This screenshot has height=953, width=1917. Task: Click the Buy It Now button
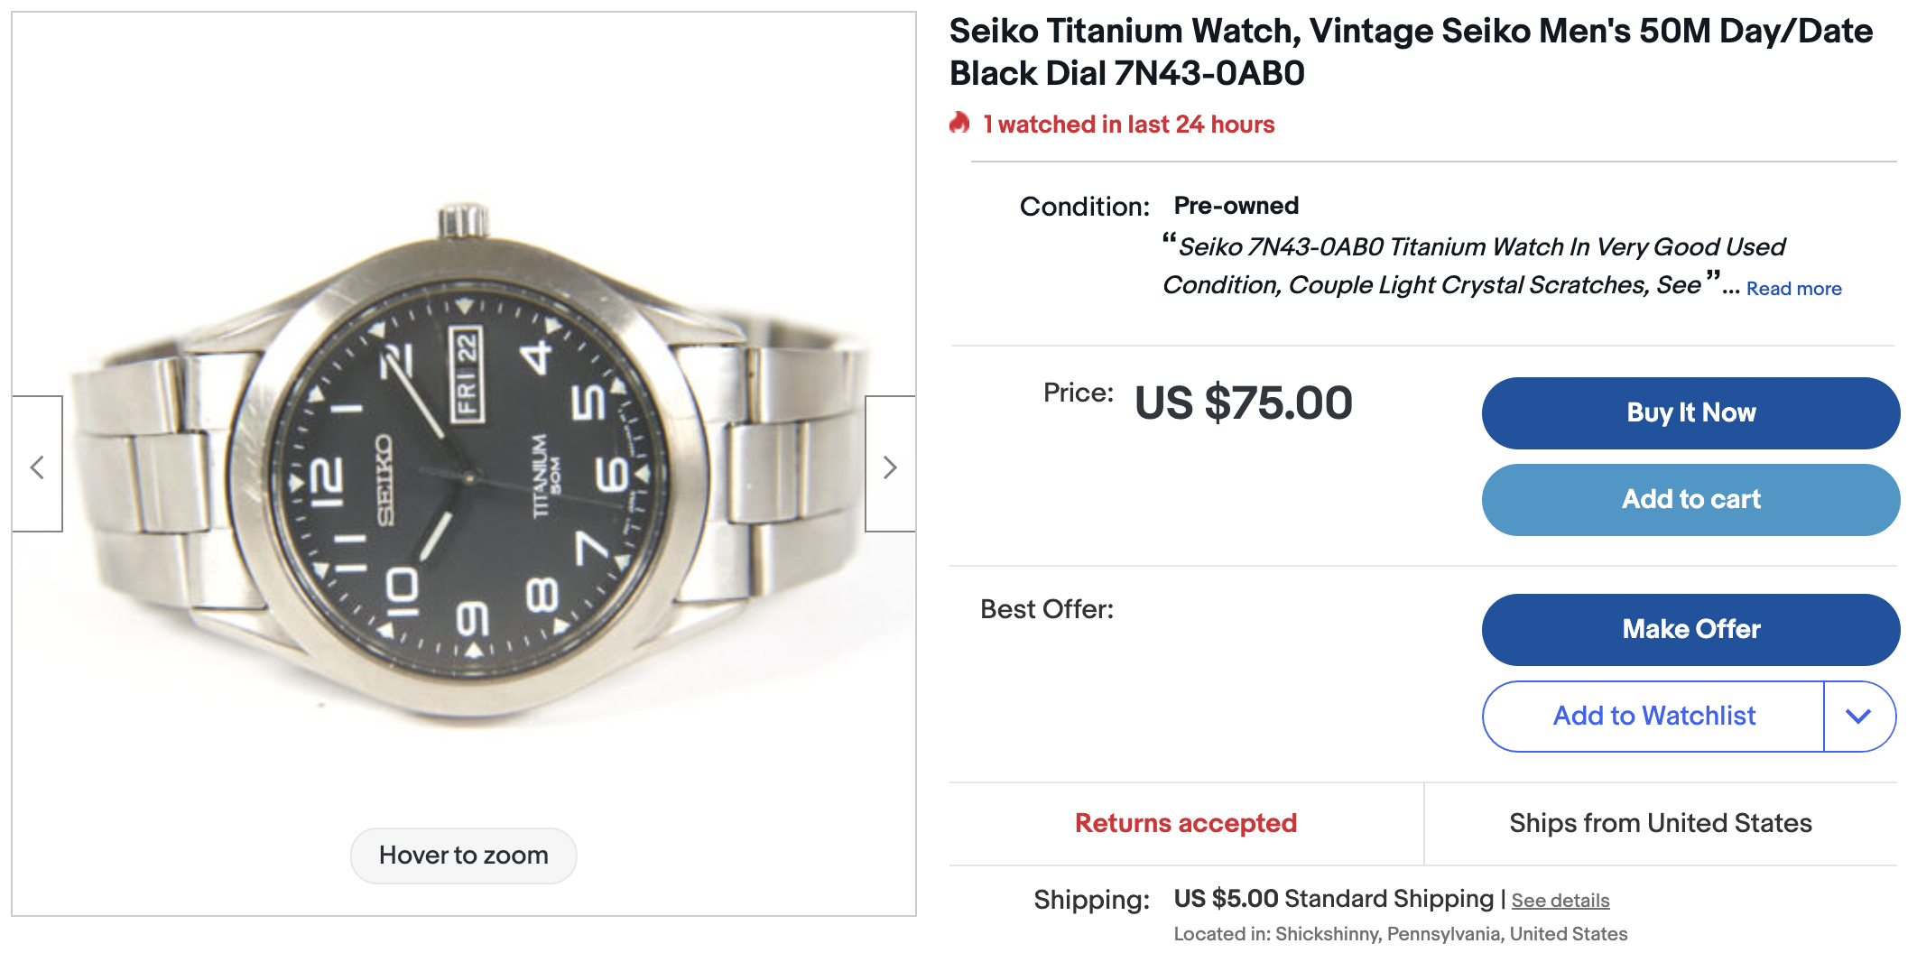point(1690,413)
